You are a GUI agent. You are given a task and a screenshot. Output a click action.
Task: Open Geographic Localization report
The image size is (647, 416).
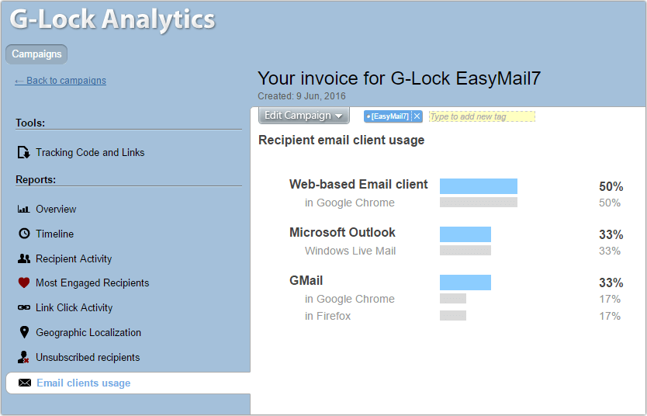coord(88,332)
